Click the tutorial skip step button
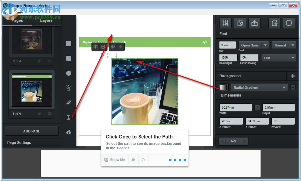Image resolution: width=301 pixels, height=181 pixels. point(133,160)
